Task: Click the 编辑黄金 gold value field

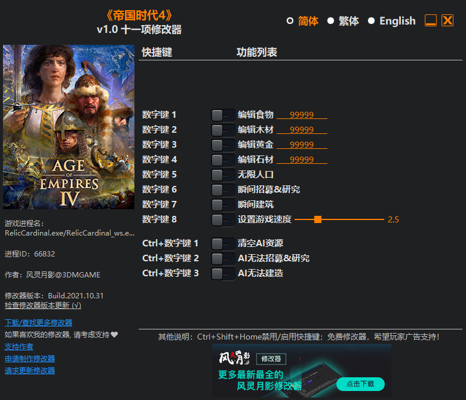Action: 302,145
